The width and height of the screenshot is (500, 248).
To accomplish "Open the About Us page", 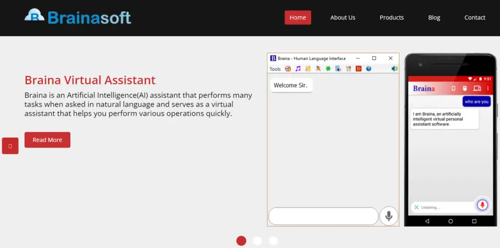I will coord(343,18).
